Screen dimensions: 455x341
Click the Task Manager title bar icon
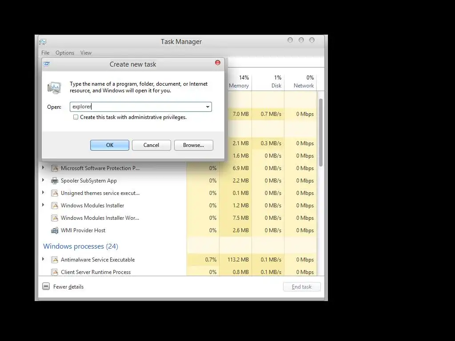point(43,42)
